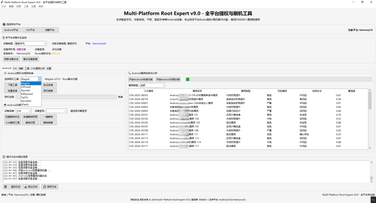Select row CVE-2024-30117
Image resolution: width=376 pixels, height=203 pixels.
[248, 146]
